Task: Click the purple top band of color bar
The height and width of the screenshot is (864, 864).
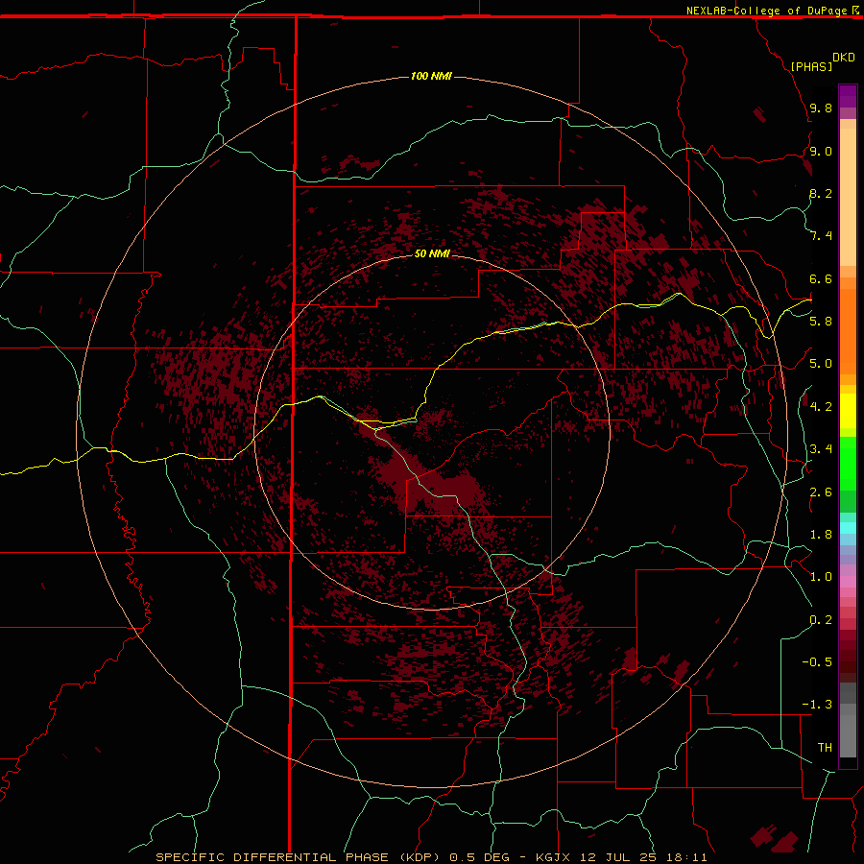Action: (x=848, y=96)
